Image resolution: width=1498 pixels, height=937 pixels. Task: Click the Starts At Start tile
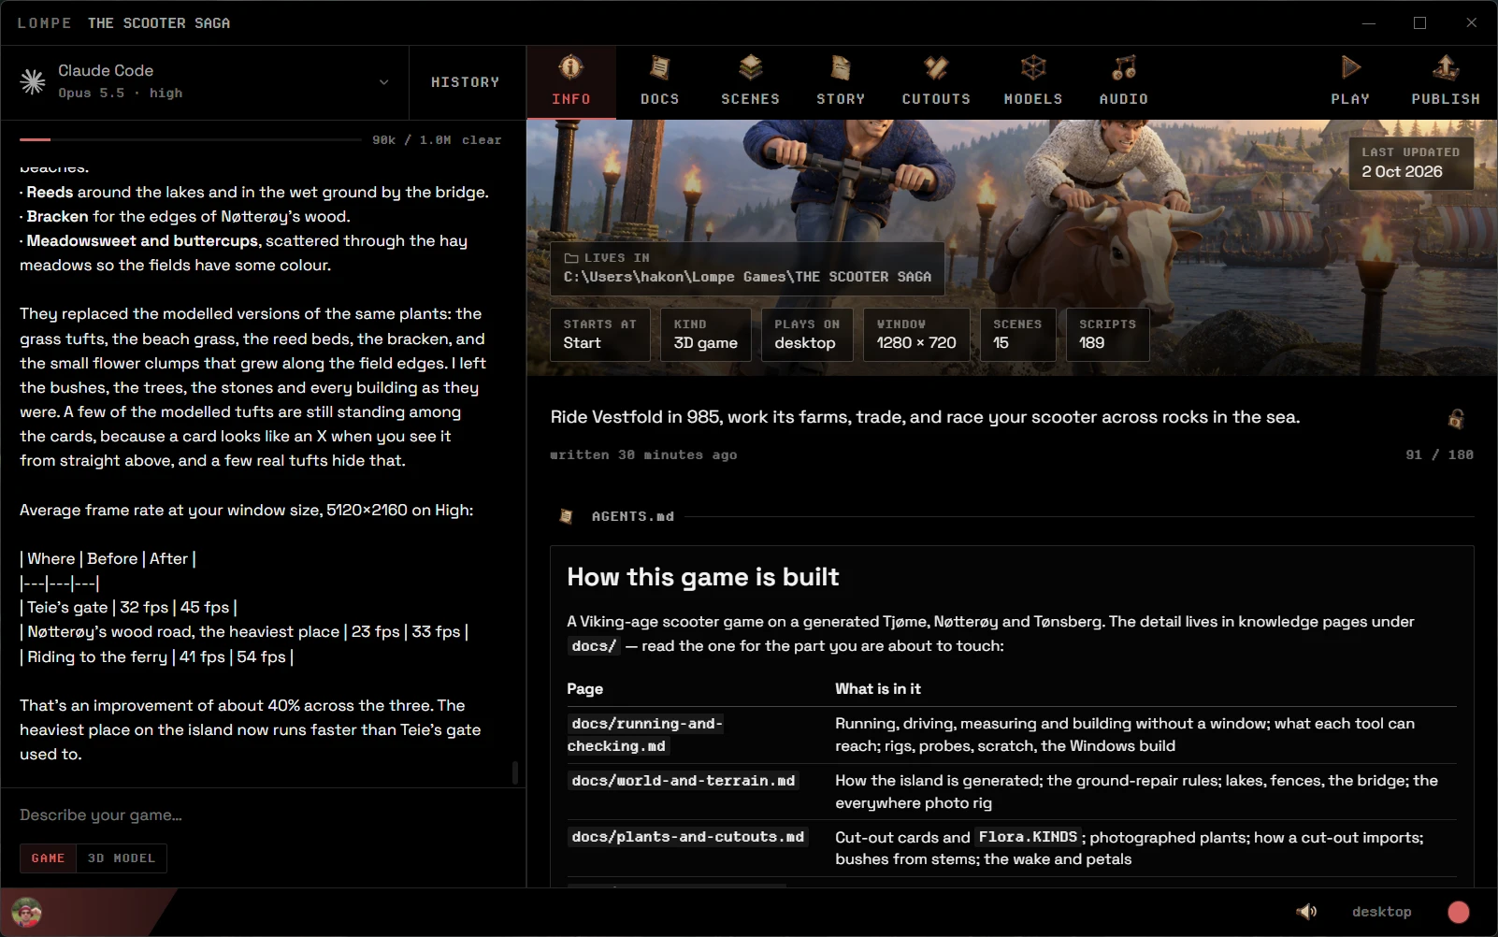[599, 334]
